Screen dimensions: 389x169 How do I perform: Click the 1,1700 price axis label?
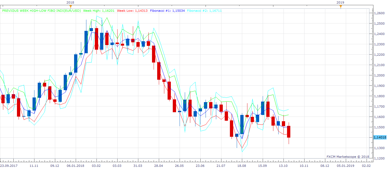pyautogui.click(x=379, y=106)
